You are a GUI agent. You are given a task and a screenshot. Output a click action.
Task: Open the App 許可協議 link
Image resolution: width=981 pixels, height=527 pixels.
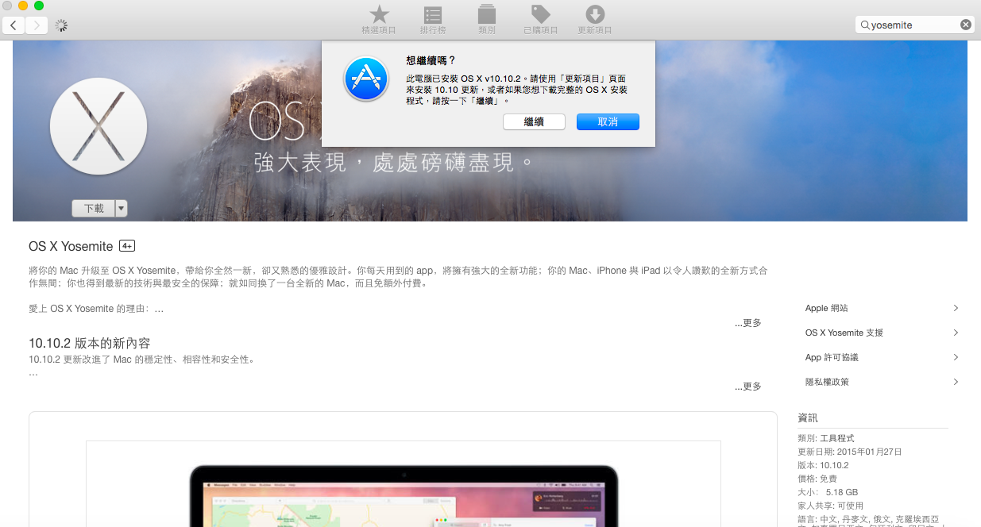click(x=832, y=357)
